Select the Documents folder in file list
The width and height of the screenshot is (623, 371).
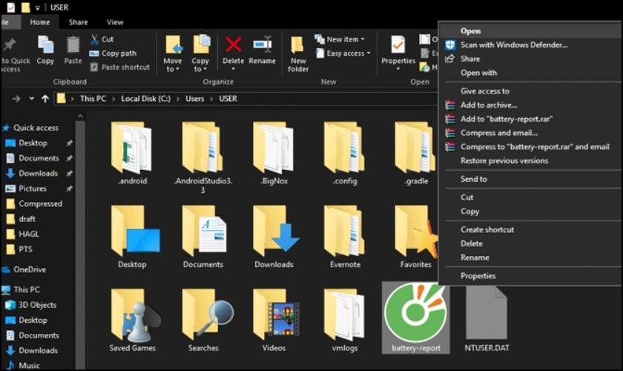click(x=203, y=237)
